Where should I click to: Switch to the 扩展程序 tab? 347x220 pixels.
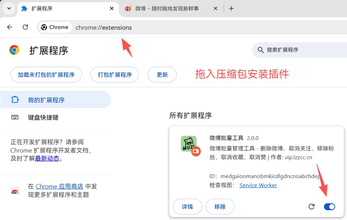coord(68,9)
